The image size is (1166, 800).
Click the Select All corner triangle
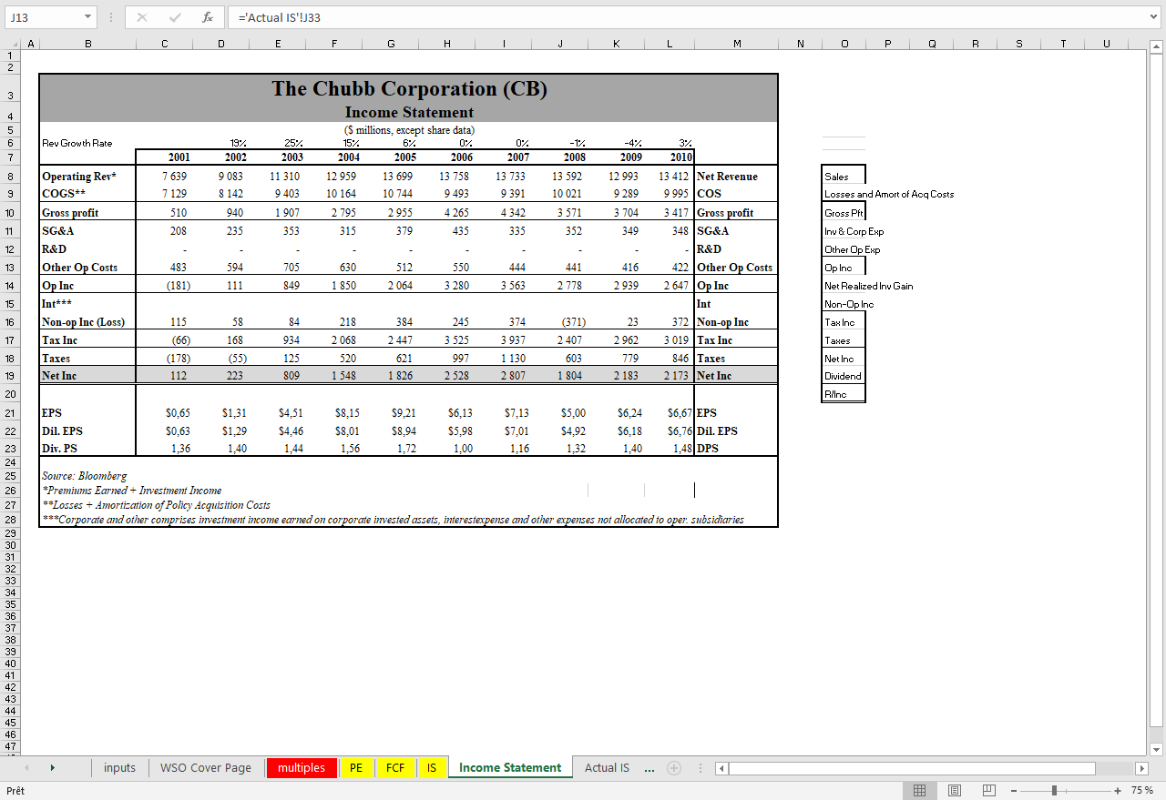coord(12,44)
